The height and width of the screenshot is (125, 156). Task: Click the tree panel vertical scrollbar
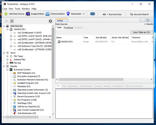point(53,52)
